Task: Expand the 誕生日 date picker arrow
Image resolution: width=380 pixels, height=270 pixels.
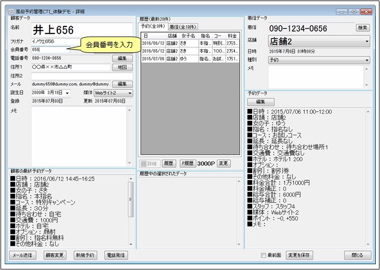Action: [67, 93]
